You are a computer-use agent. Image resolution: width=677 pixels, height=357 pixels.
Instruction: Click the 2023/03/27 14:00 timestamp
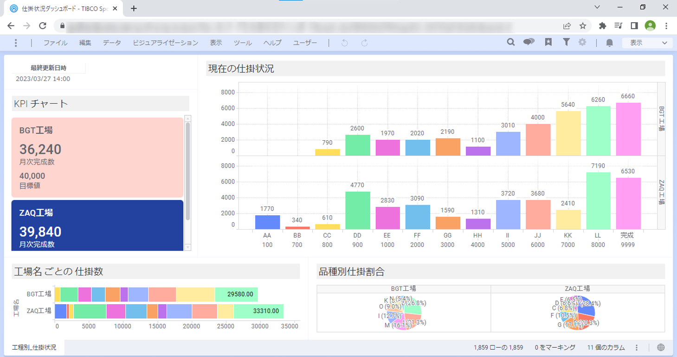coord(43,79)
